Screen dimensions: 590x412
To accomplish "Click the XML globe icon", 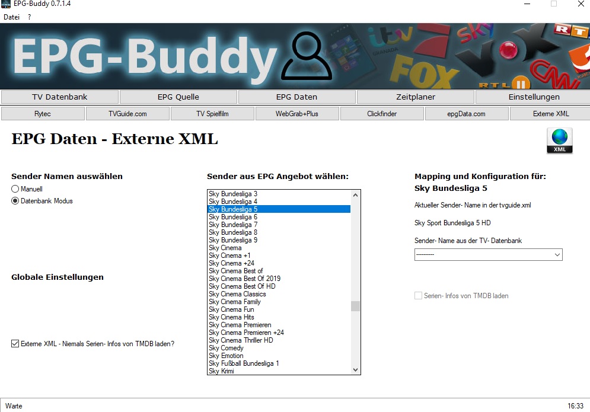I will (560, 140).
